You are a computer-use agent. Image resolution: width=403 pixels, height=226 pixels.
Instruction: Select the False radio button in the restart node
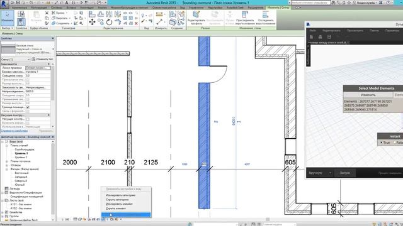[x=395, y=143]
